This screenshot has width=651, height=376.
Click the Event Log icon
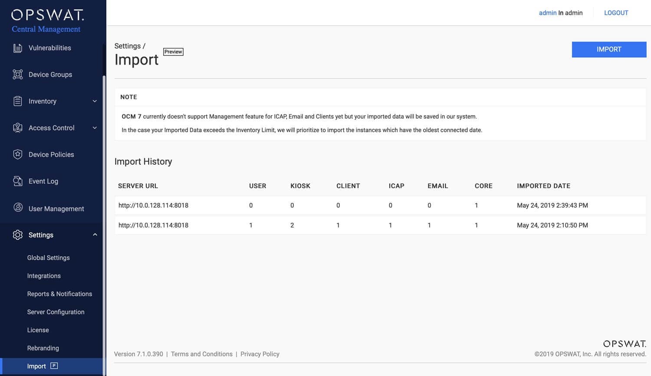[17, 181]
